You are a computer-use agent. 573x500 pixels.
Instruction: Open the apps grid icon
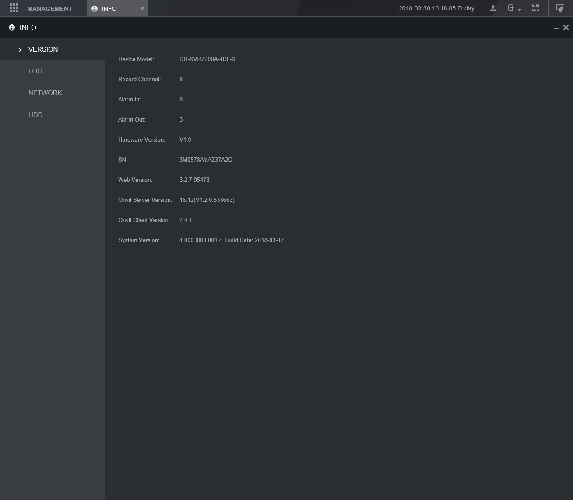click(14, 8)
